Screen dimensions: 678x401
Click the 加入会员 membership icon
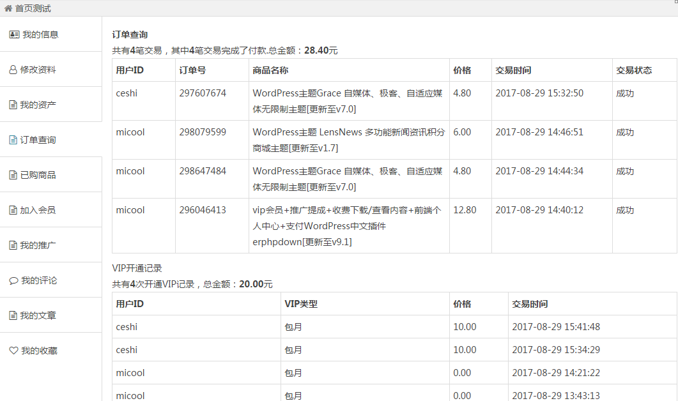click(13, 209)
